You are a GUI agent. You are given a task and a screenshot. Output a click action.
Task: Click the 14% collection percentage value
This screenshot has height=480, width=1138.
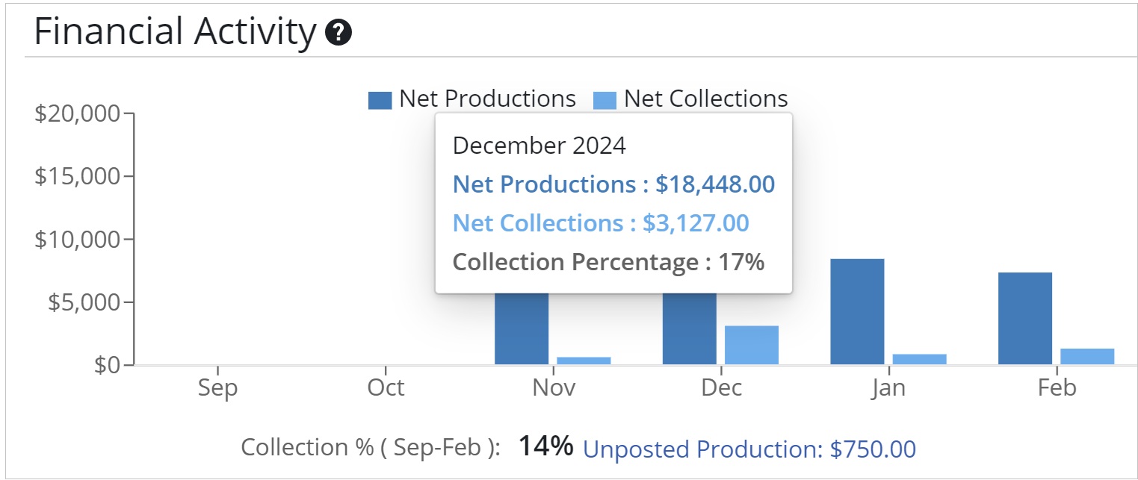coord(545,446)
